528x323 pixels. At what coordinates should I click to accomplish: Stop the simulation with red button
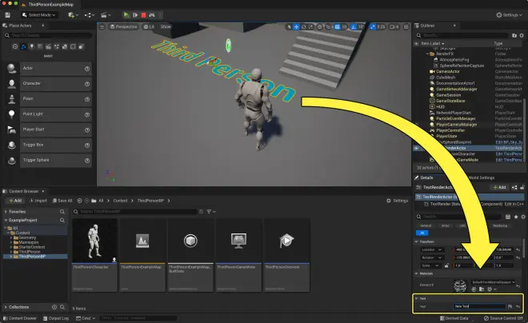click(143, 15)
